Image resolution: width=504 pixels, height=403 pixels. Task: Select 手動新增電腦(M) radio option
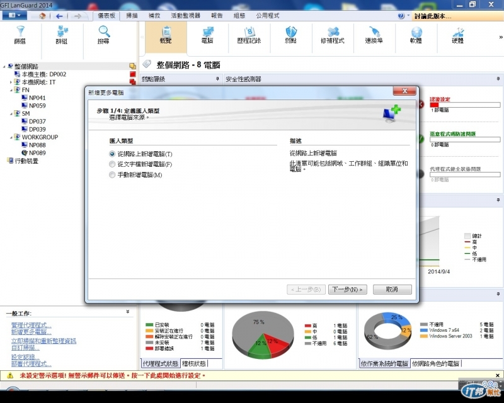(x=112, y=175)
